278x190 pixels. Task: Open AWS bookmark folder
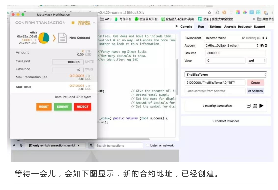106,19
